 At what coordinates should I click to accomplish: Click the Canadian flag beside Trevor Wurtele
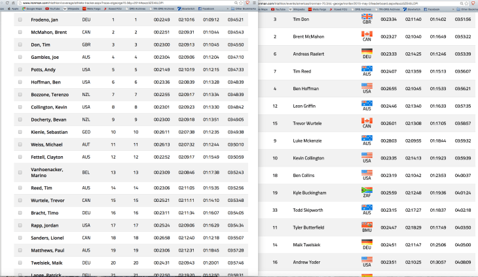tap(367, 123)
